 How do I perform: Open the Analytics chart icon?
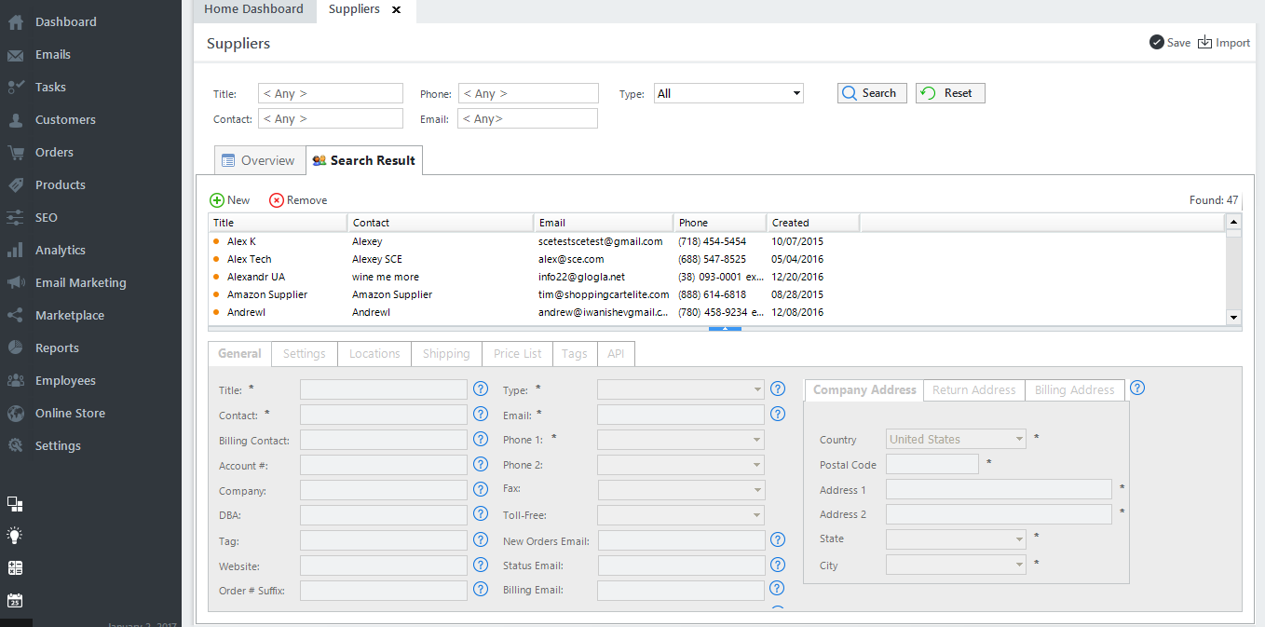click(17, 250)
